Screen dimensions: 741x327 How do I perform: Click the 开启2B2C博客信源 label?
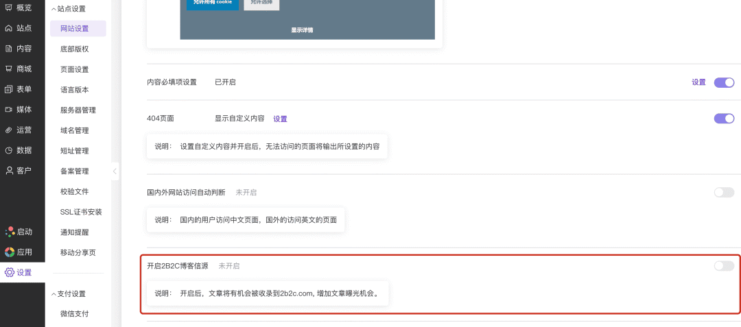pos(178,266)
